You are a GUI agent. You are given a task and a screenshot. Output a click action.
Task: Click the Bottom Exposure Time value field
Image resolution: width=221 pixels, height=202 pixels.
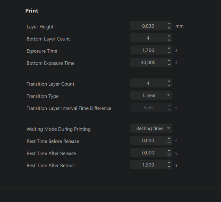coord(148,62)
